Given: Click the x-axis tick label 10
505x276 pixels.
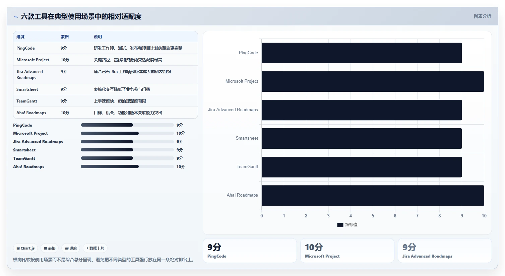Looking at the screenshot, I should (484, 216).
